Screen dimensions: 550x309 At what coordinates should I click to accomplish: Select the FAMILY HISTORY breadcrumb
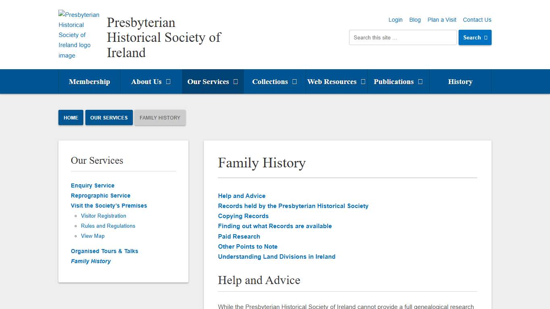(160, 117)
